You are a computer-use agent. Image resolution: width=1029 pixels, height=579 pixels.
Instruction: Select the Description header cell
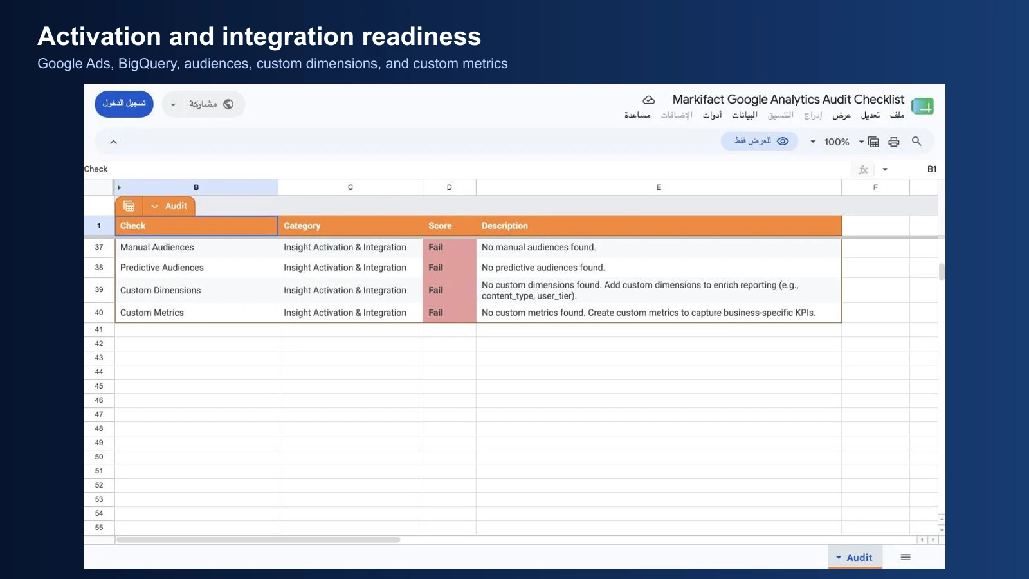coord(659,226)
